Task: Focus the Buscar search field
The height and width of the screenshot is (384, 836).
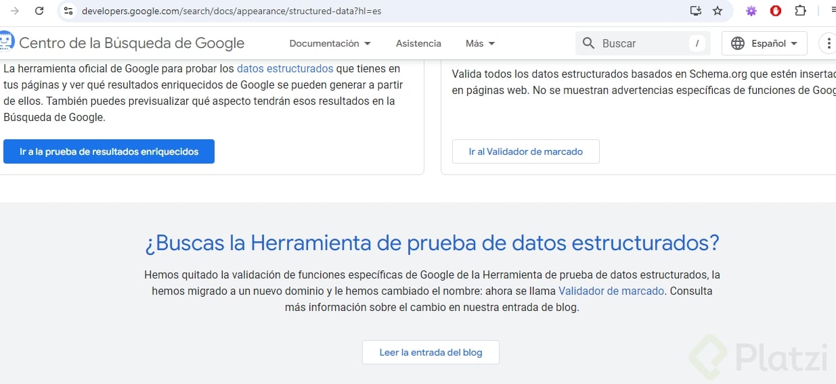Action: pos(643,43)
